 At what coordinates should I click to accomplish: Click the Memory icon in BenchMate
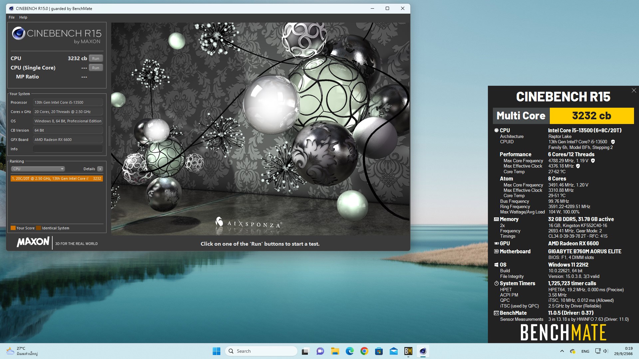pyautogui.click(x=496, y=219)
